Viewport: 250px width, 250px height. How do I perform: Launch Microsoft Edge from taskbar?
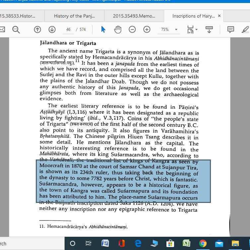click(x=138, y=243)
